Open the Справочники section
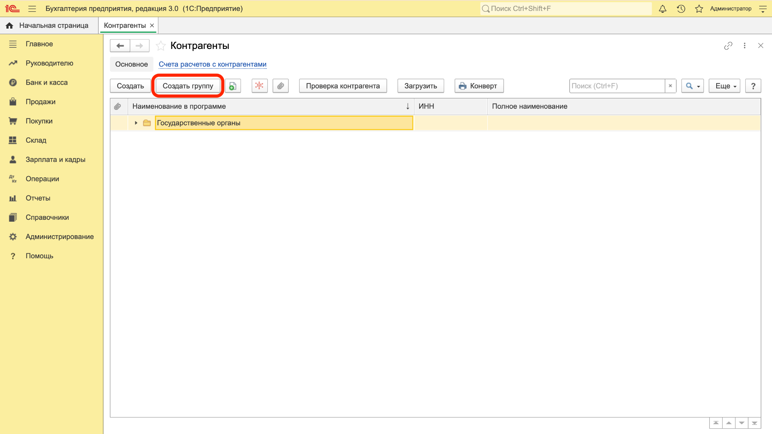772x434 pixels. point(47,217)
